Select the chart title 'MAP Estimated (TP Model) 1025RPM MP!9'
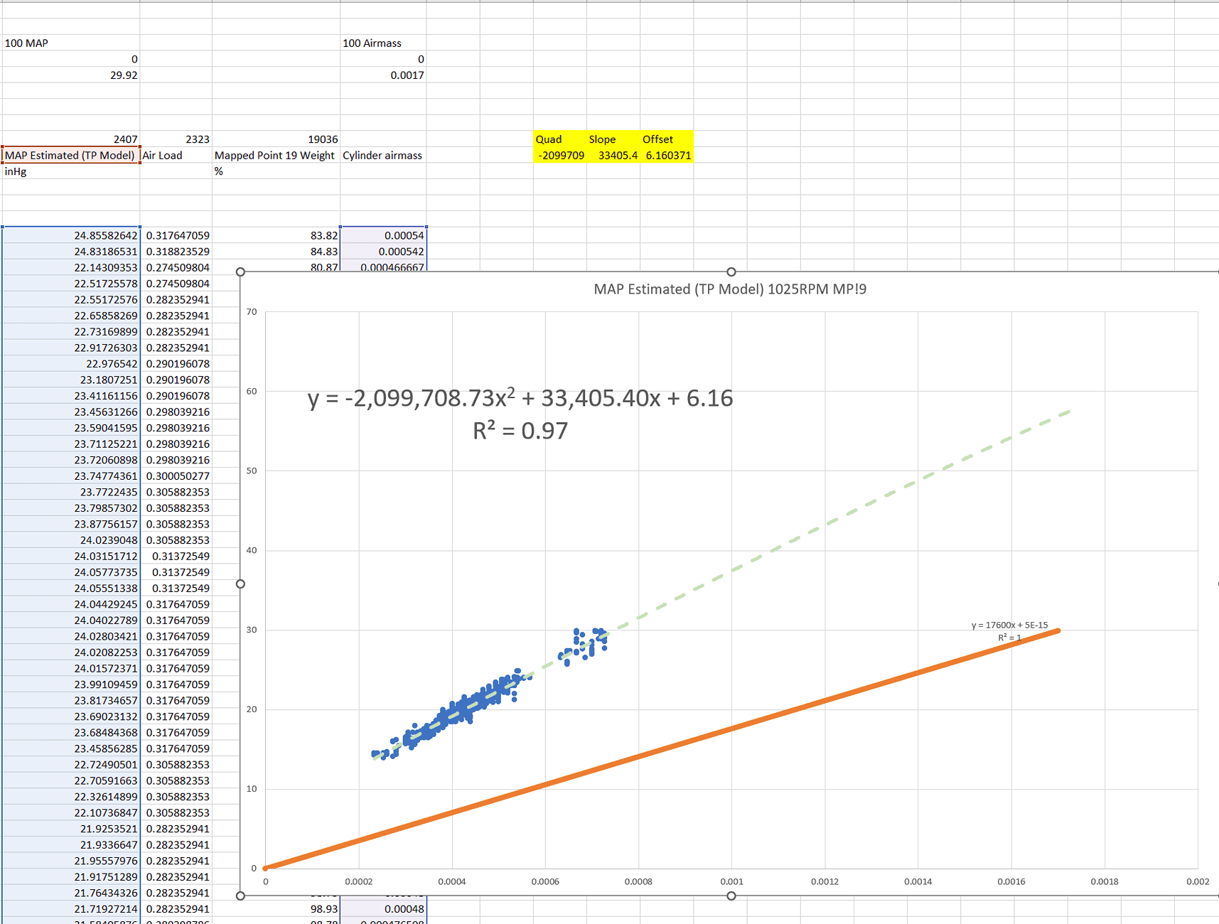1219x924 pixels. tap(730, 289)
